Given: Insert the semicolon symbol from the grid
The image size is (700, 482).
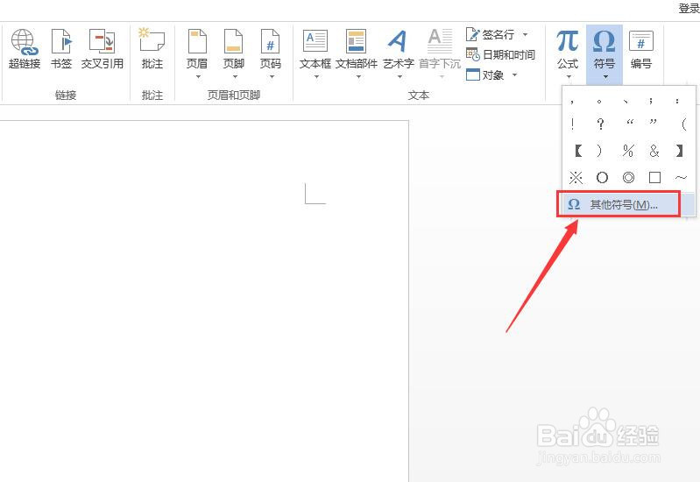Looking at the screenshot, I should tap(651, 102).
